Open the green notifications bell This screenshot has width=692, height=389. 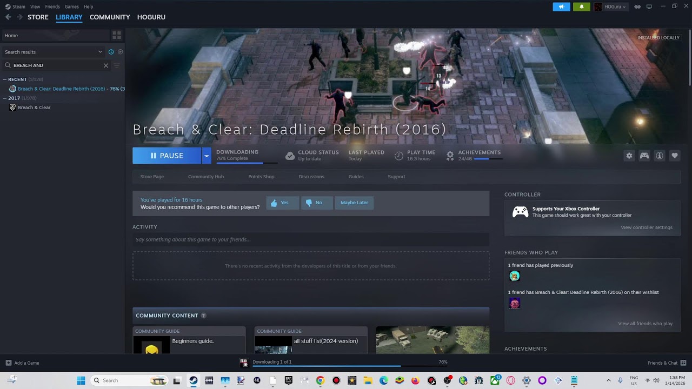tap(582, 6)
